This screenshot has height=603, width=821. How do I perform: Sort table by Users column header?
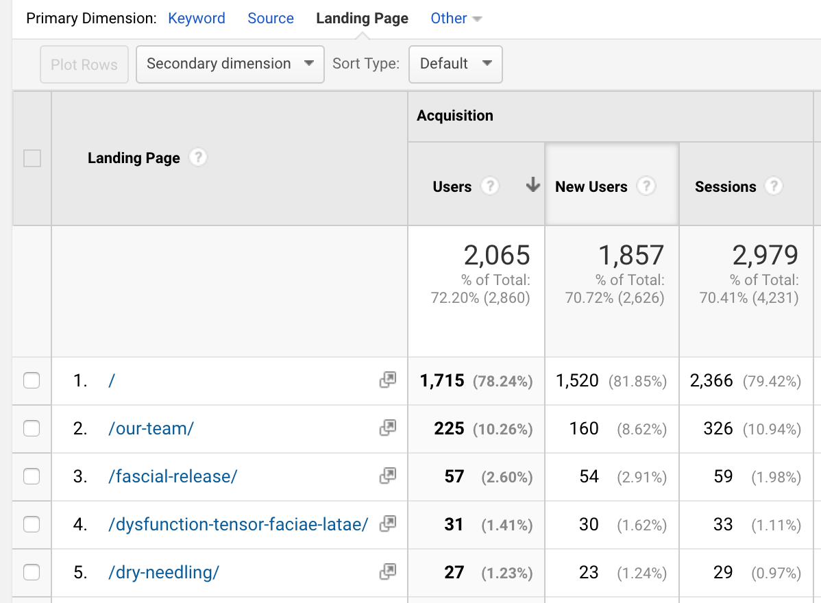[x=452, y=186]
